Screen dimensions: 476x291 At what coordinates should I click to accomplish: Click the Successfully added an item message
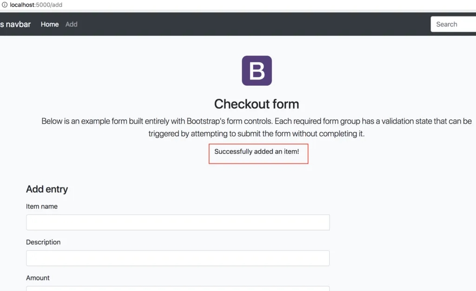pos(257,152)
